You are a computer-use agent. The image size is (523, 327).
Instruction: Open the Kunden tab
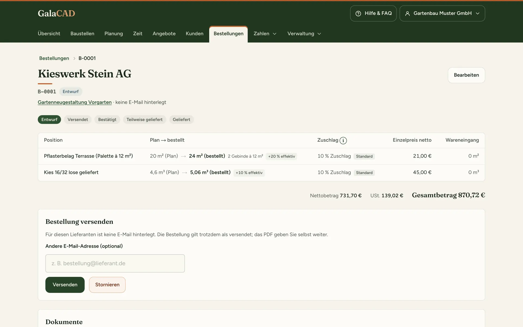pyautogui.click(x=194, y=34)
